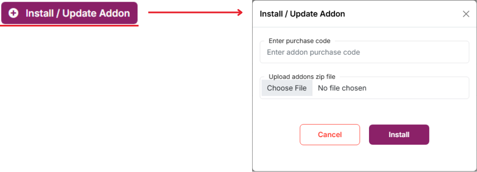Click the plus icon on the addon button

point(13,13)
